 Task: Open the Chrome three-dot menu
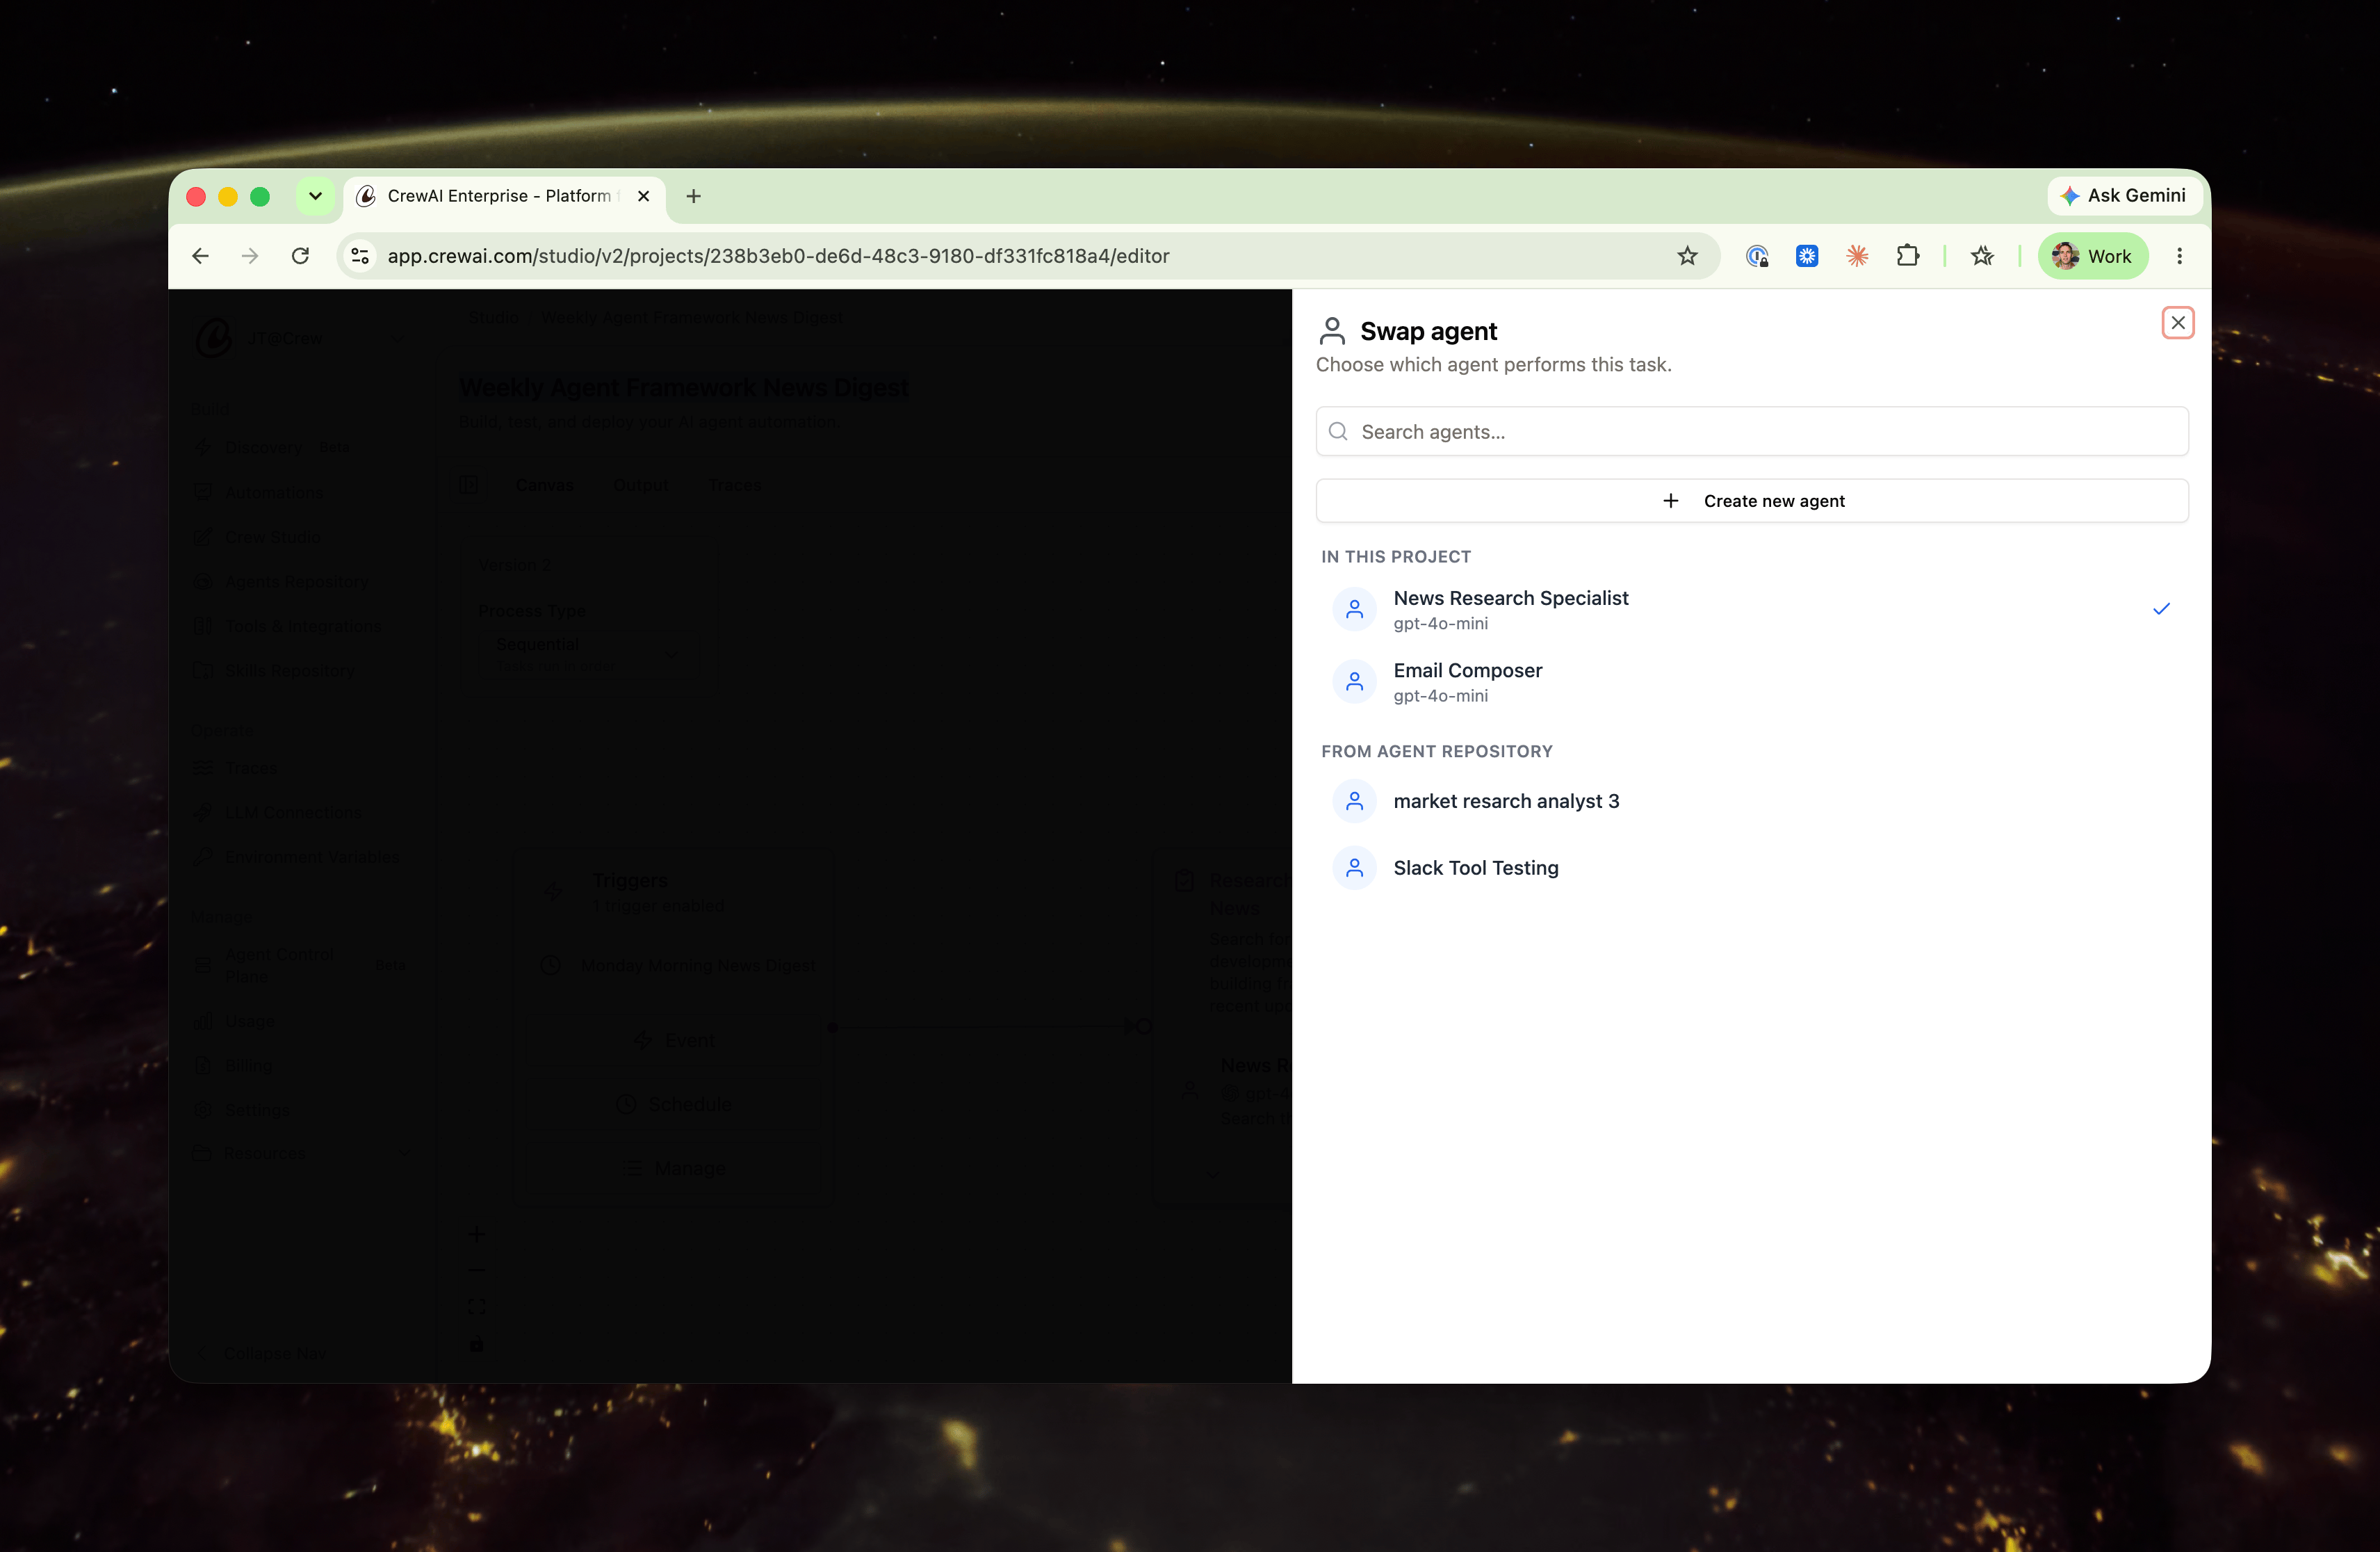tap(2179, 256)
